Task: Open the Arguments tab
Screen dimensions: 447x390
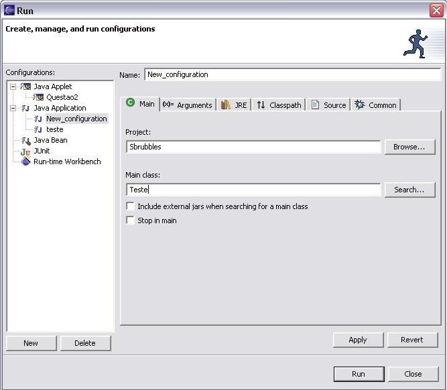Action: (x=187, y=105)
